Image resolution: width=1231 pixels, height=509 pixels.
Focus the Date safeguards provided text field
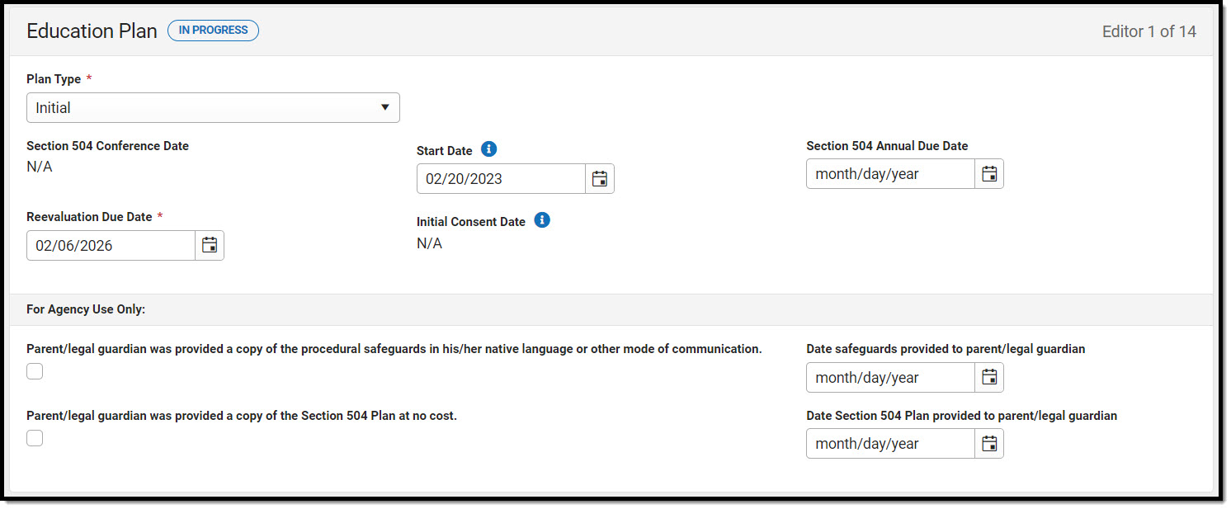pos(890,378)
